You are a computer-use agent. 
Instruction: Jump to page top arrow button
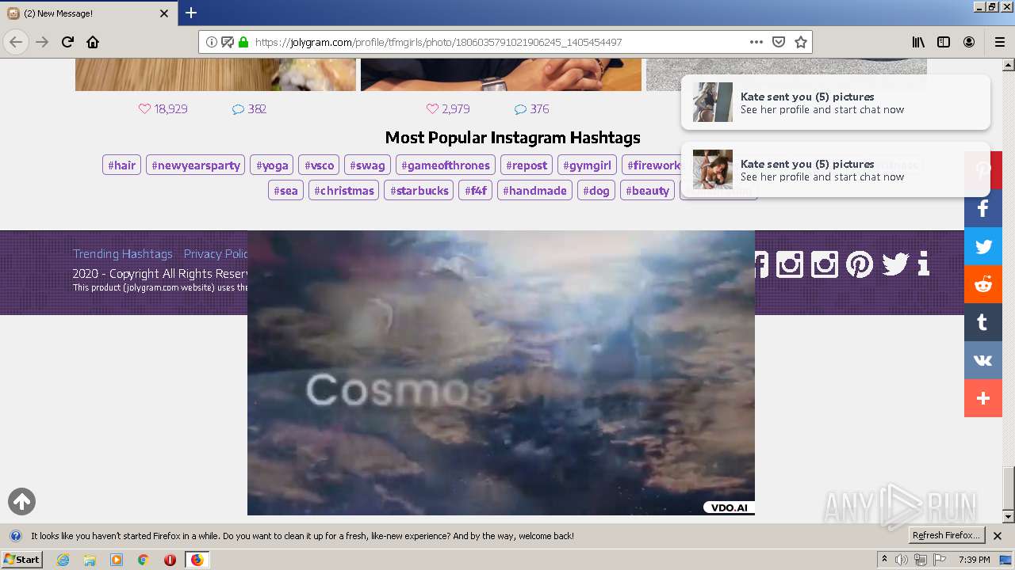tap(21, 501)
